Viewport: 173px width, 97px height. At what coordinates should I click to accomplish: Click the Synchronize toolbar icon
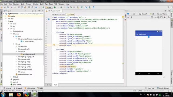8,8
